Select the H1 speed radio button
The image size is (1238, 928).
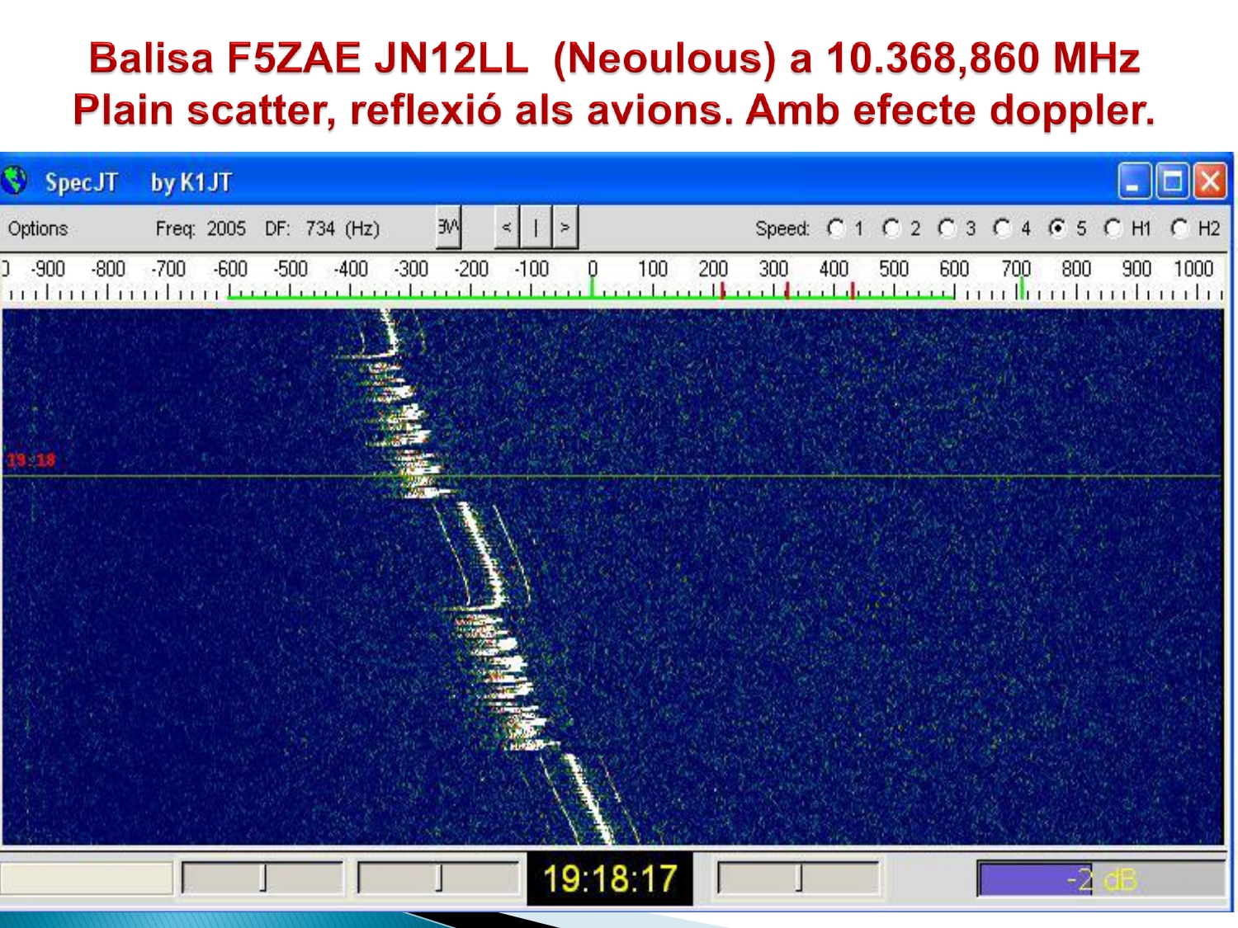point(1113,228)
